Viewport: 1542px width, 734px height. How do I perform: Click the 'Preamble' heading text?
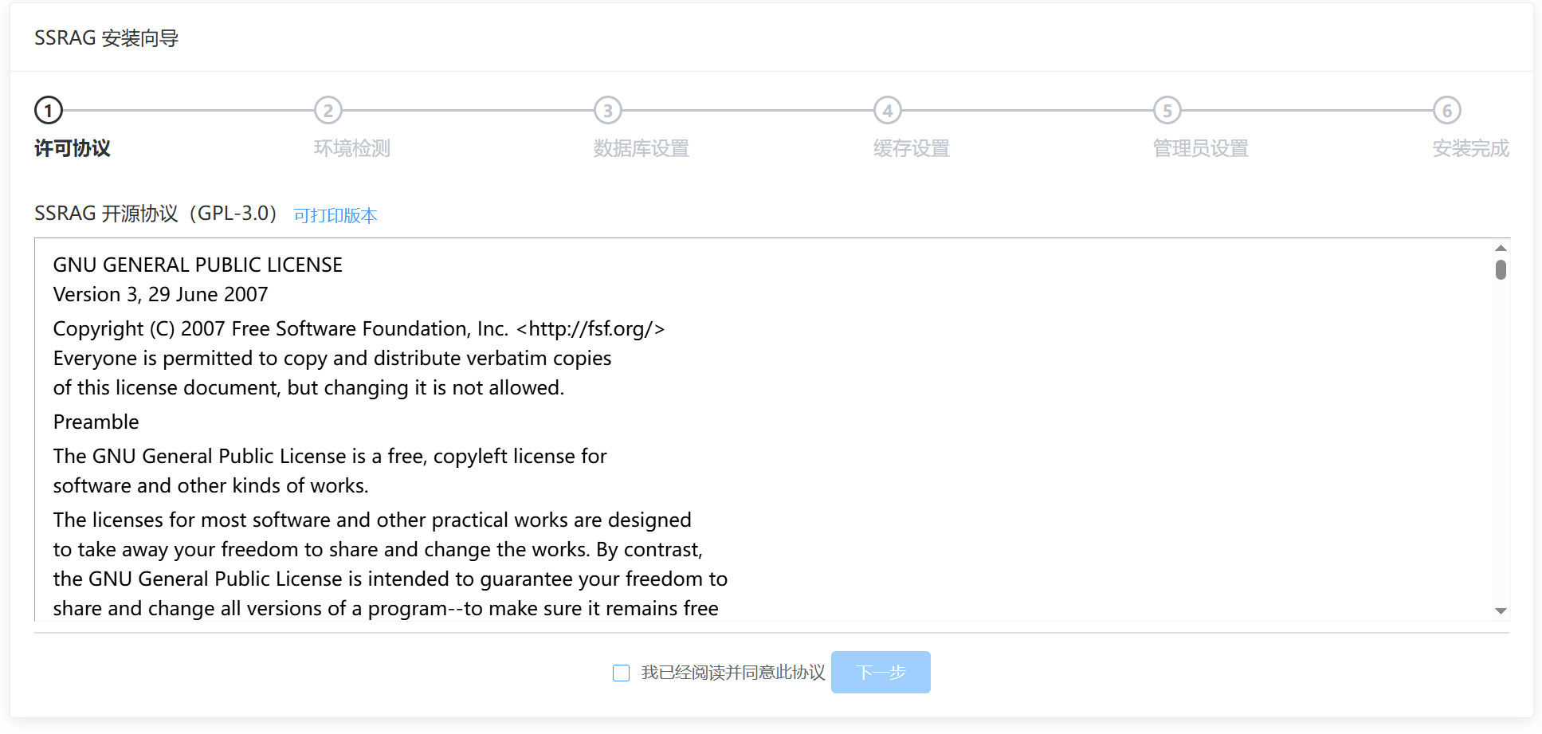96,422
